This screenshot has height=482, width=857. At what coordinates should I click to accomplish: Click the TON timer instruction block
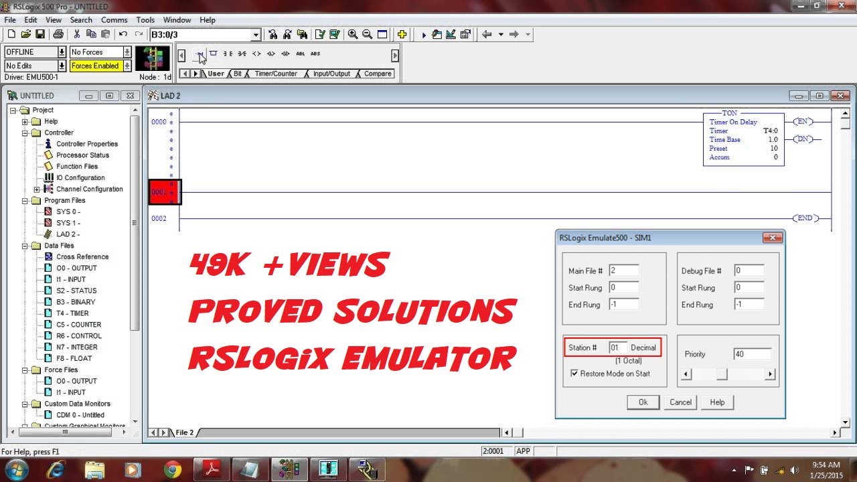click(x=743, y=139)
